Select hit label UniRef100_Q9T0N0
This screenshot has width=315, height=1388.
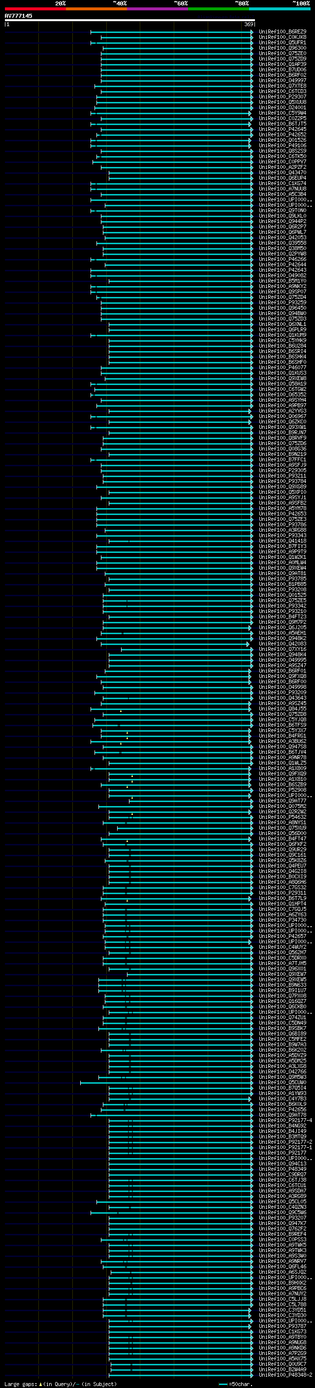283,211
